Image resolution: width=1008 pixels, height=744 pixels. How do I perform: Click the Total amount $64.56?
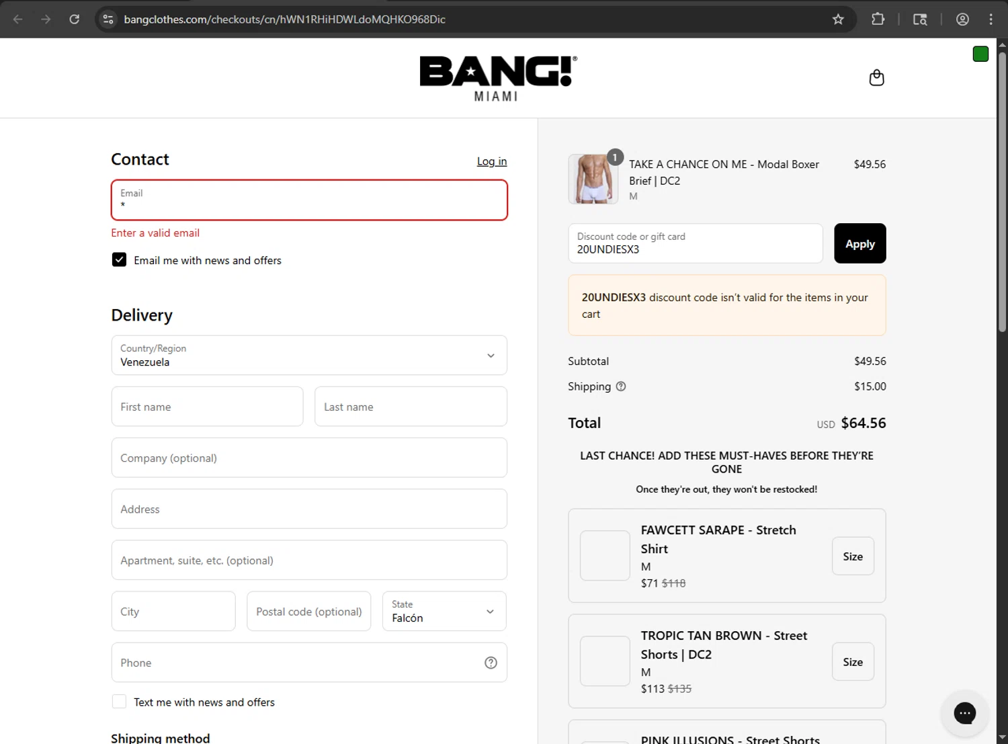pyautogui.click(x=864, y=423)
